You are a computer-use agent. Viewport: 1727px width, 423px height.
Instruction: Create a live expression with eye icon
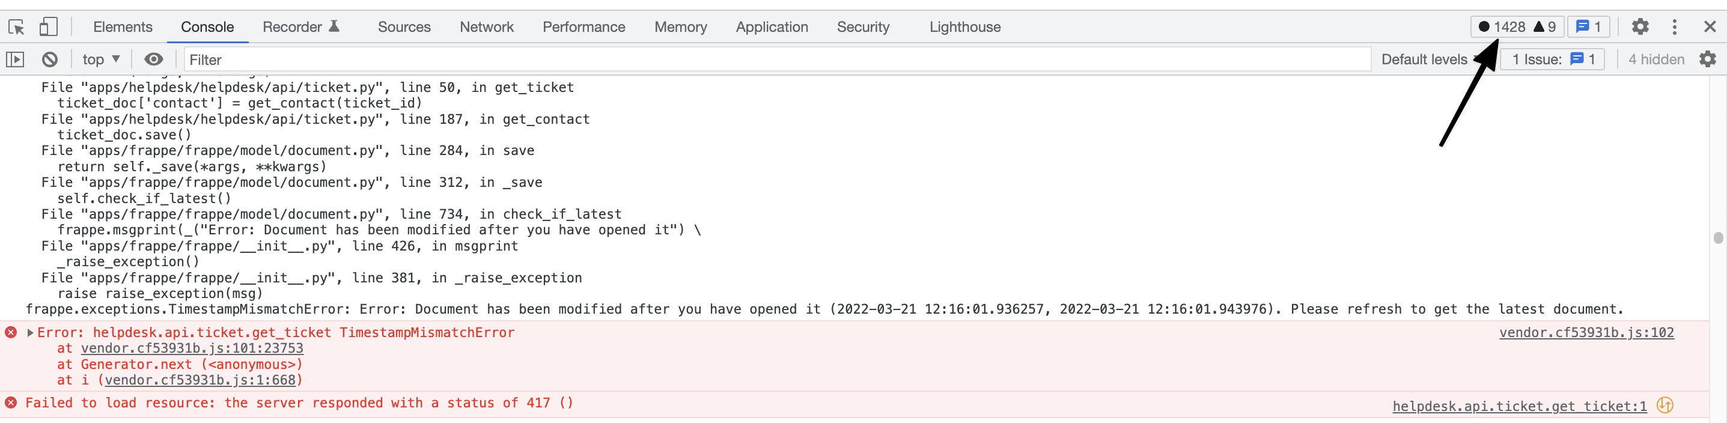pos(153,59)
